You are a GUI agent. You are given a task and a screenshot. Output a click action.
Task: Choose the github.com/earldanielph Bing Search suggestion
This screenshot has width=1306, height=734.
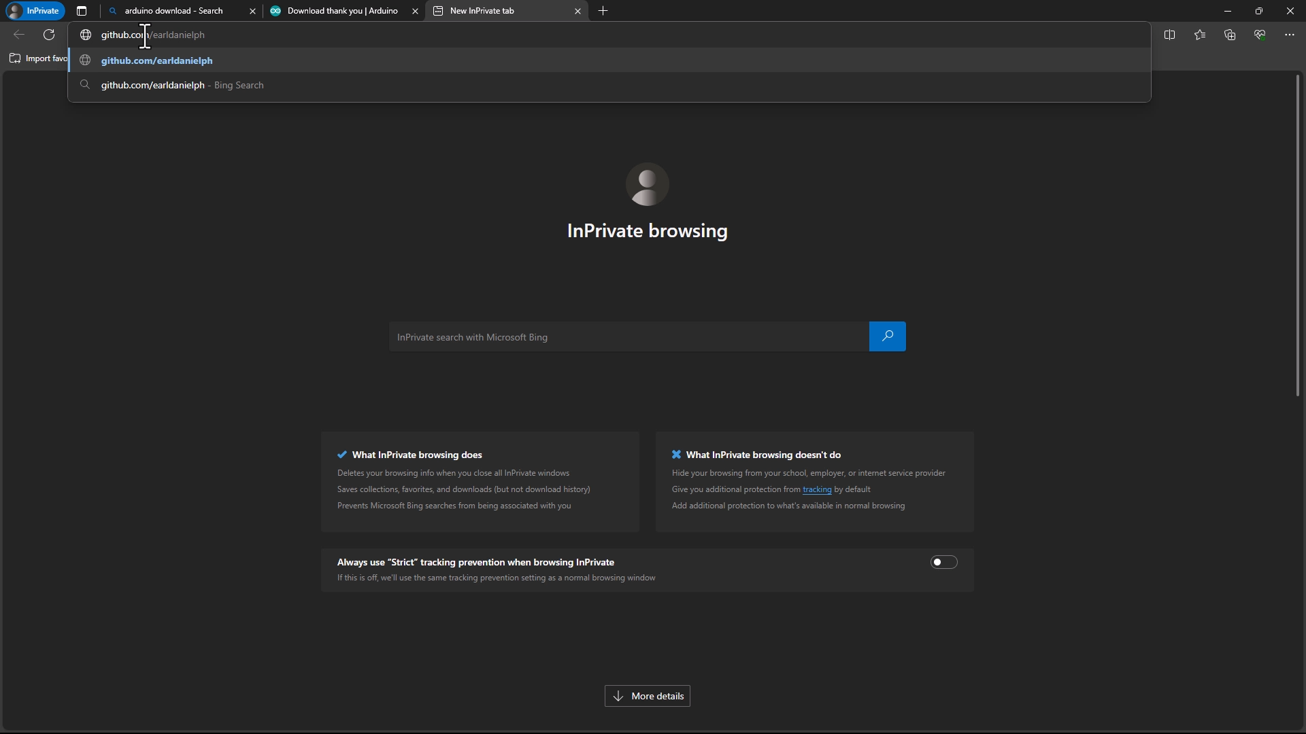[609, 85]
